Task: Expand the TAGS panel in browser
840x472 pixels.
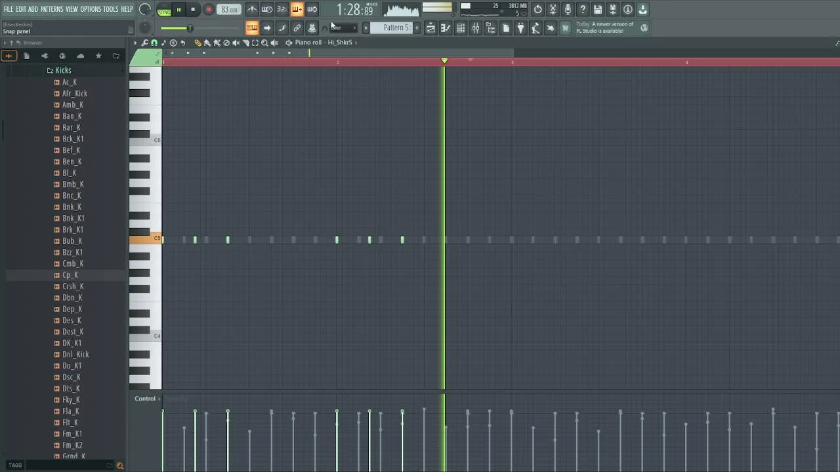Action: click(15, 465)
